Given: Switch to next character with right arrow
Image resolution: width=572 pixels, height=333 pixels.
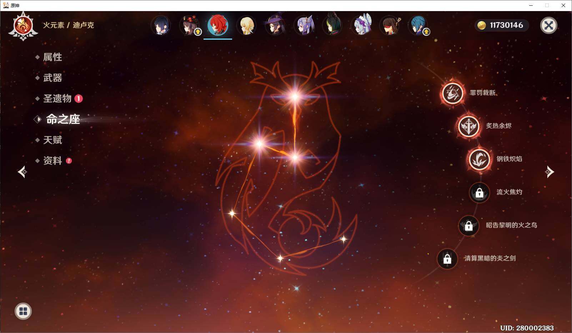Looking at the screenshot, I should tap(550, 172).
